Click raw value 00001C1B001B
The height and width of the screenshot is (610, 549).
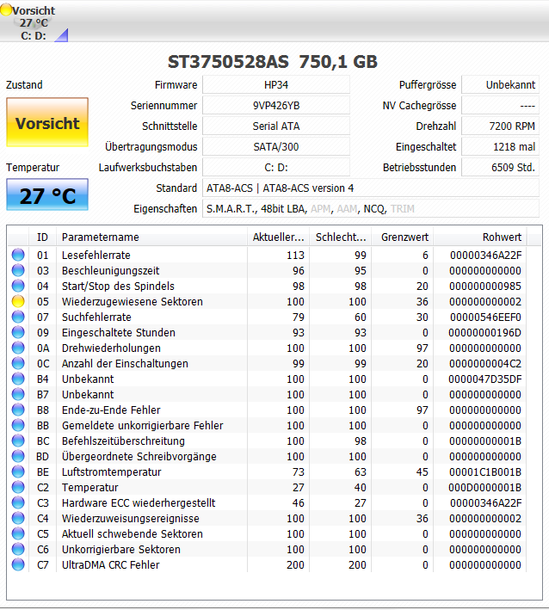point(485,471)
